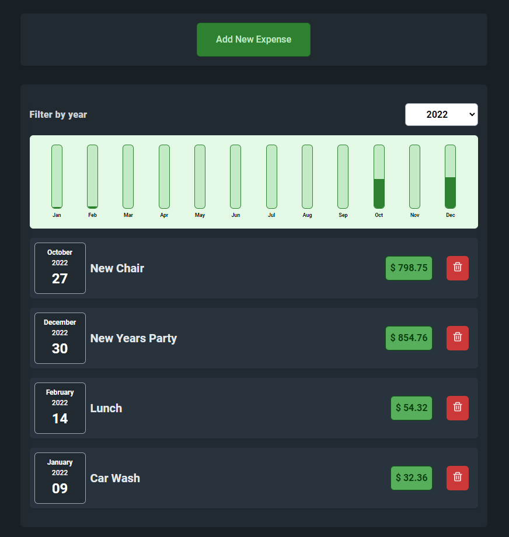Click the $ 32.36 amount badge
The width and height of the screenshot is (509, 537).
pos(412,478)
